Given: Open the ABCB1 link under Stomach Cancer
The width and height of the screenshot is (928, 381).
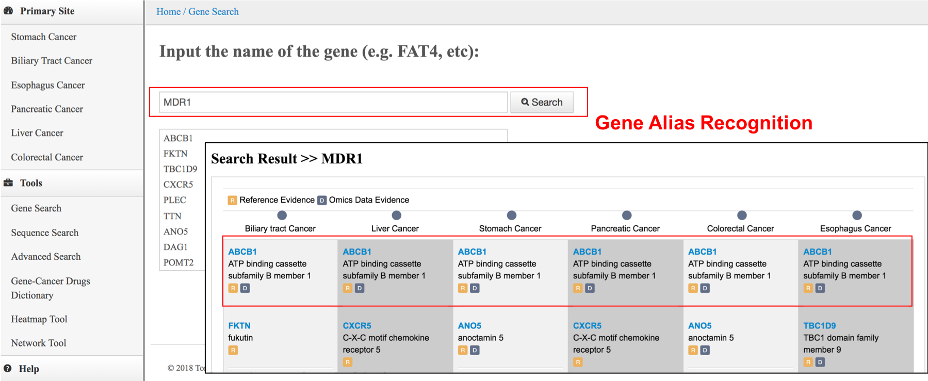Looking at the screenshot, I should point(472,252).
